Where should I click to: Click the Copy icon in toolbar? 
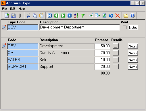pos(35,16)
